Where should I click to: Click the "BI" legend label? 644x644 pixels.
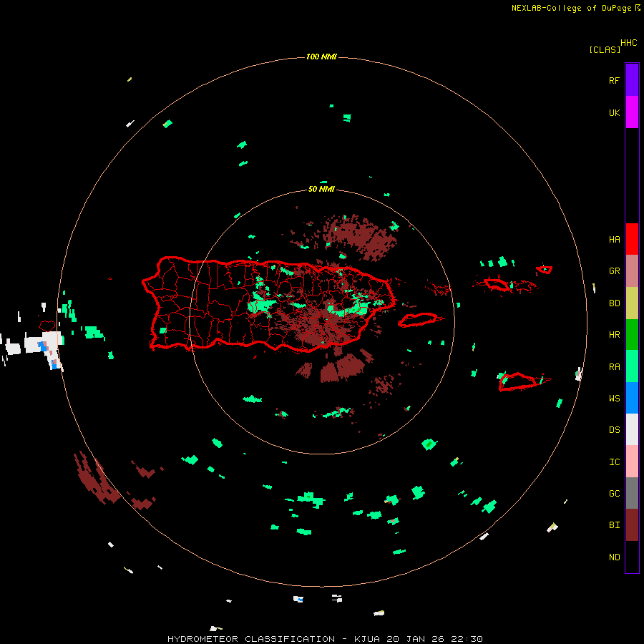pos(615,525)
